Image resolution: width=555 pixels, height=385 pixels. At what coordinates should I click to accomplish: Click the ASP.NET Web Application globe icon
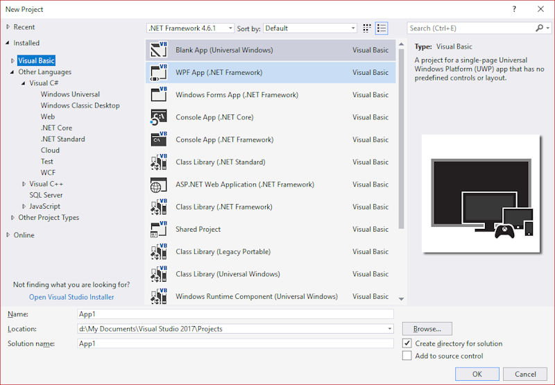159,185
